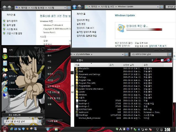Click 업데이트 확인 in Windows Update sidebar
Viewport: 176px width, 132px height.
tap(83, 20)
